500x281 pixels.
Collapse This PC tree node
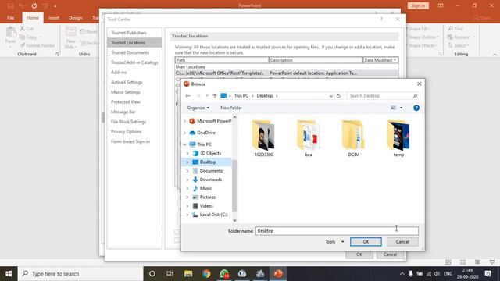[x=184, y=144]
